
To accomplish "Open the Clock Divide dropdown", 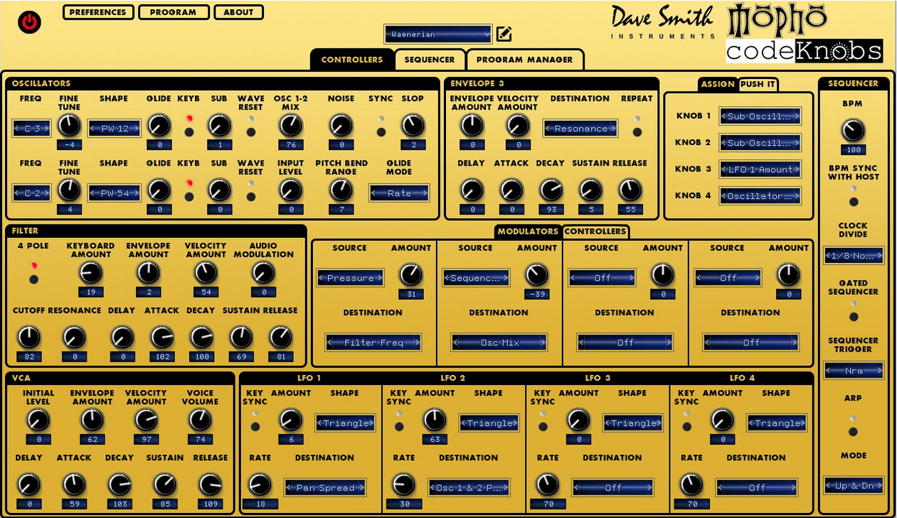I will tap(854, 256).
